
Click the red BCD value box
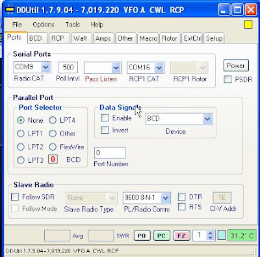click(x=53, y=160)
